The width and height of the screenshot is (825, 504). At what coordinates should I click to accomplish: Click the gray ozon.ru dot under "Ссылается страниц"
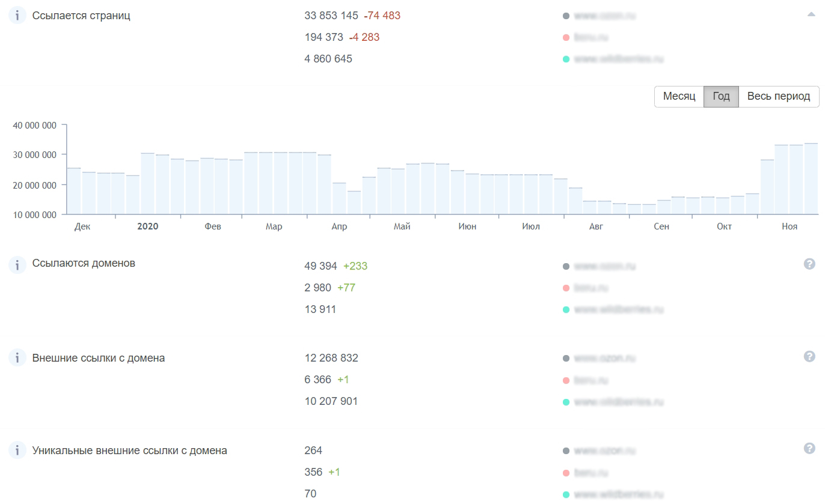566,16
